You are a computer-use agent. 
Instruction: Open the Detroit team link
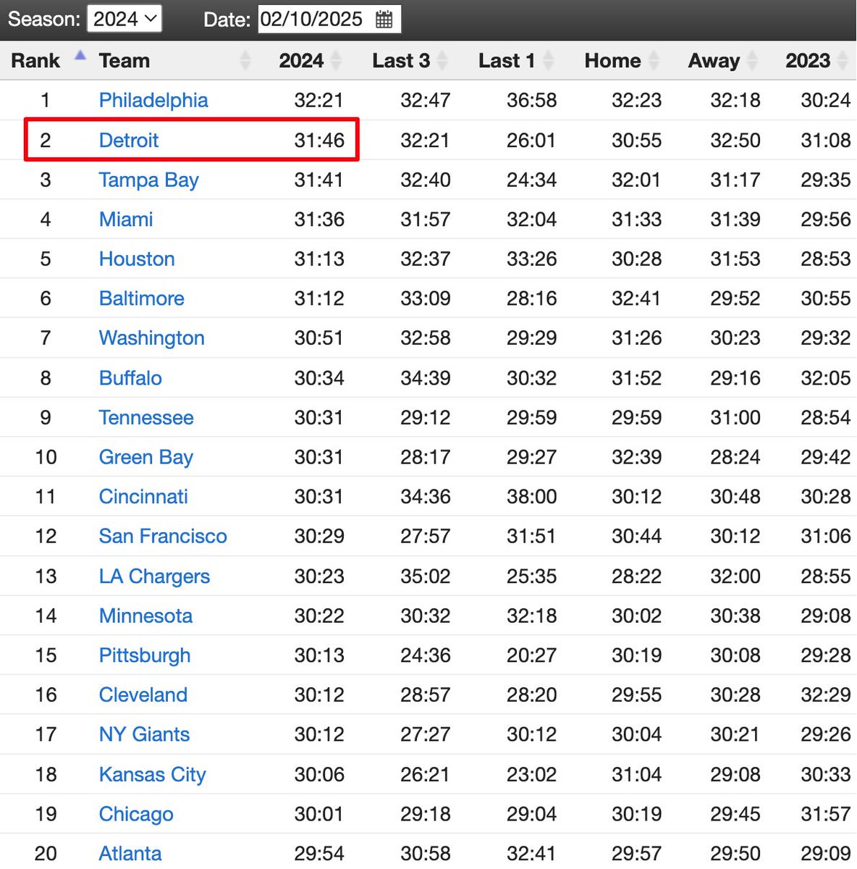tap(129, 140)
